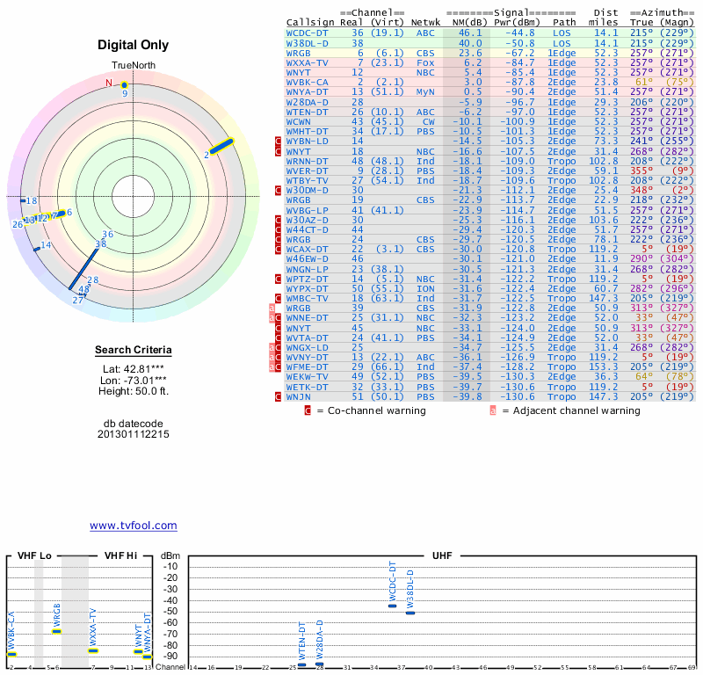Open the www.tvfool.com link
The width and height of the screenshot is (703, 675).
click(x=133, y=526)
